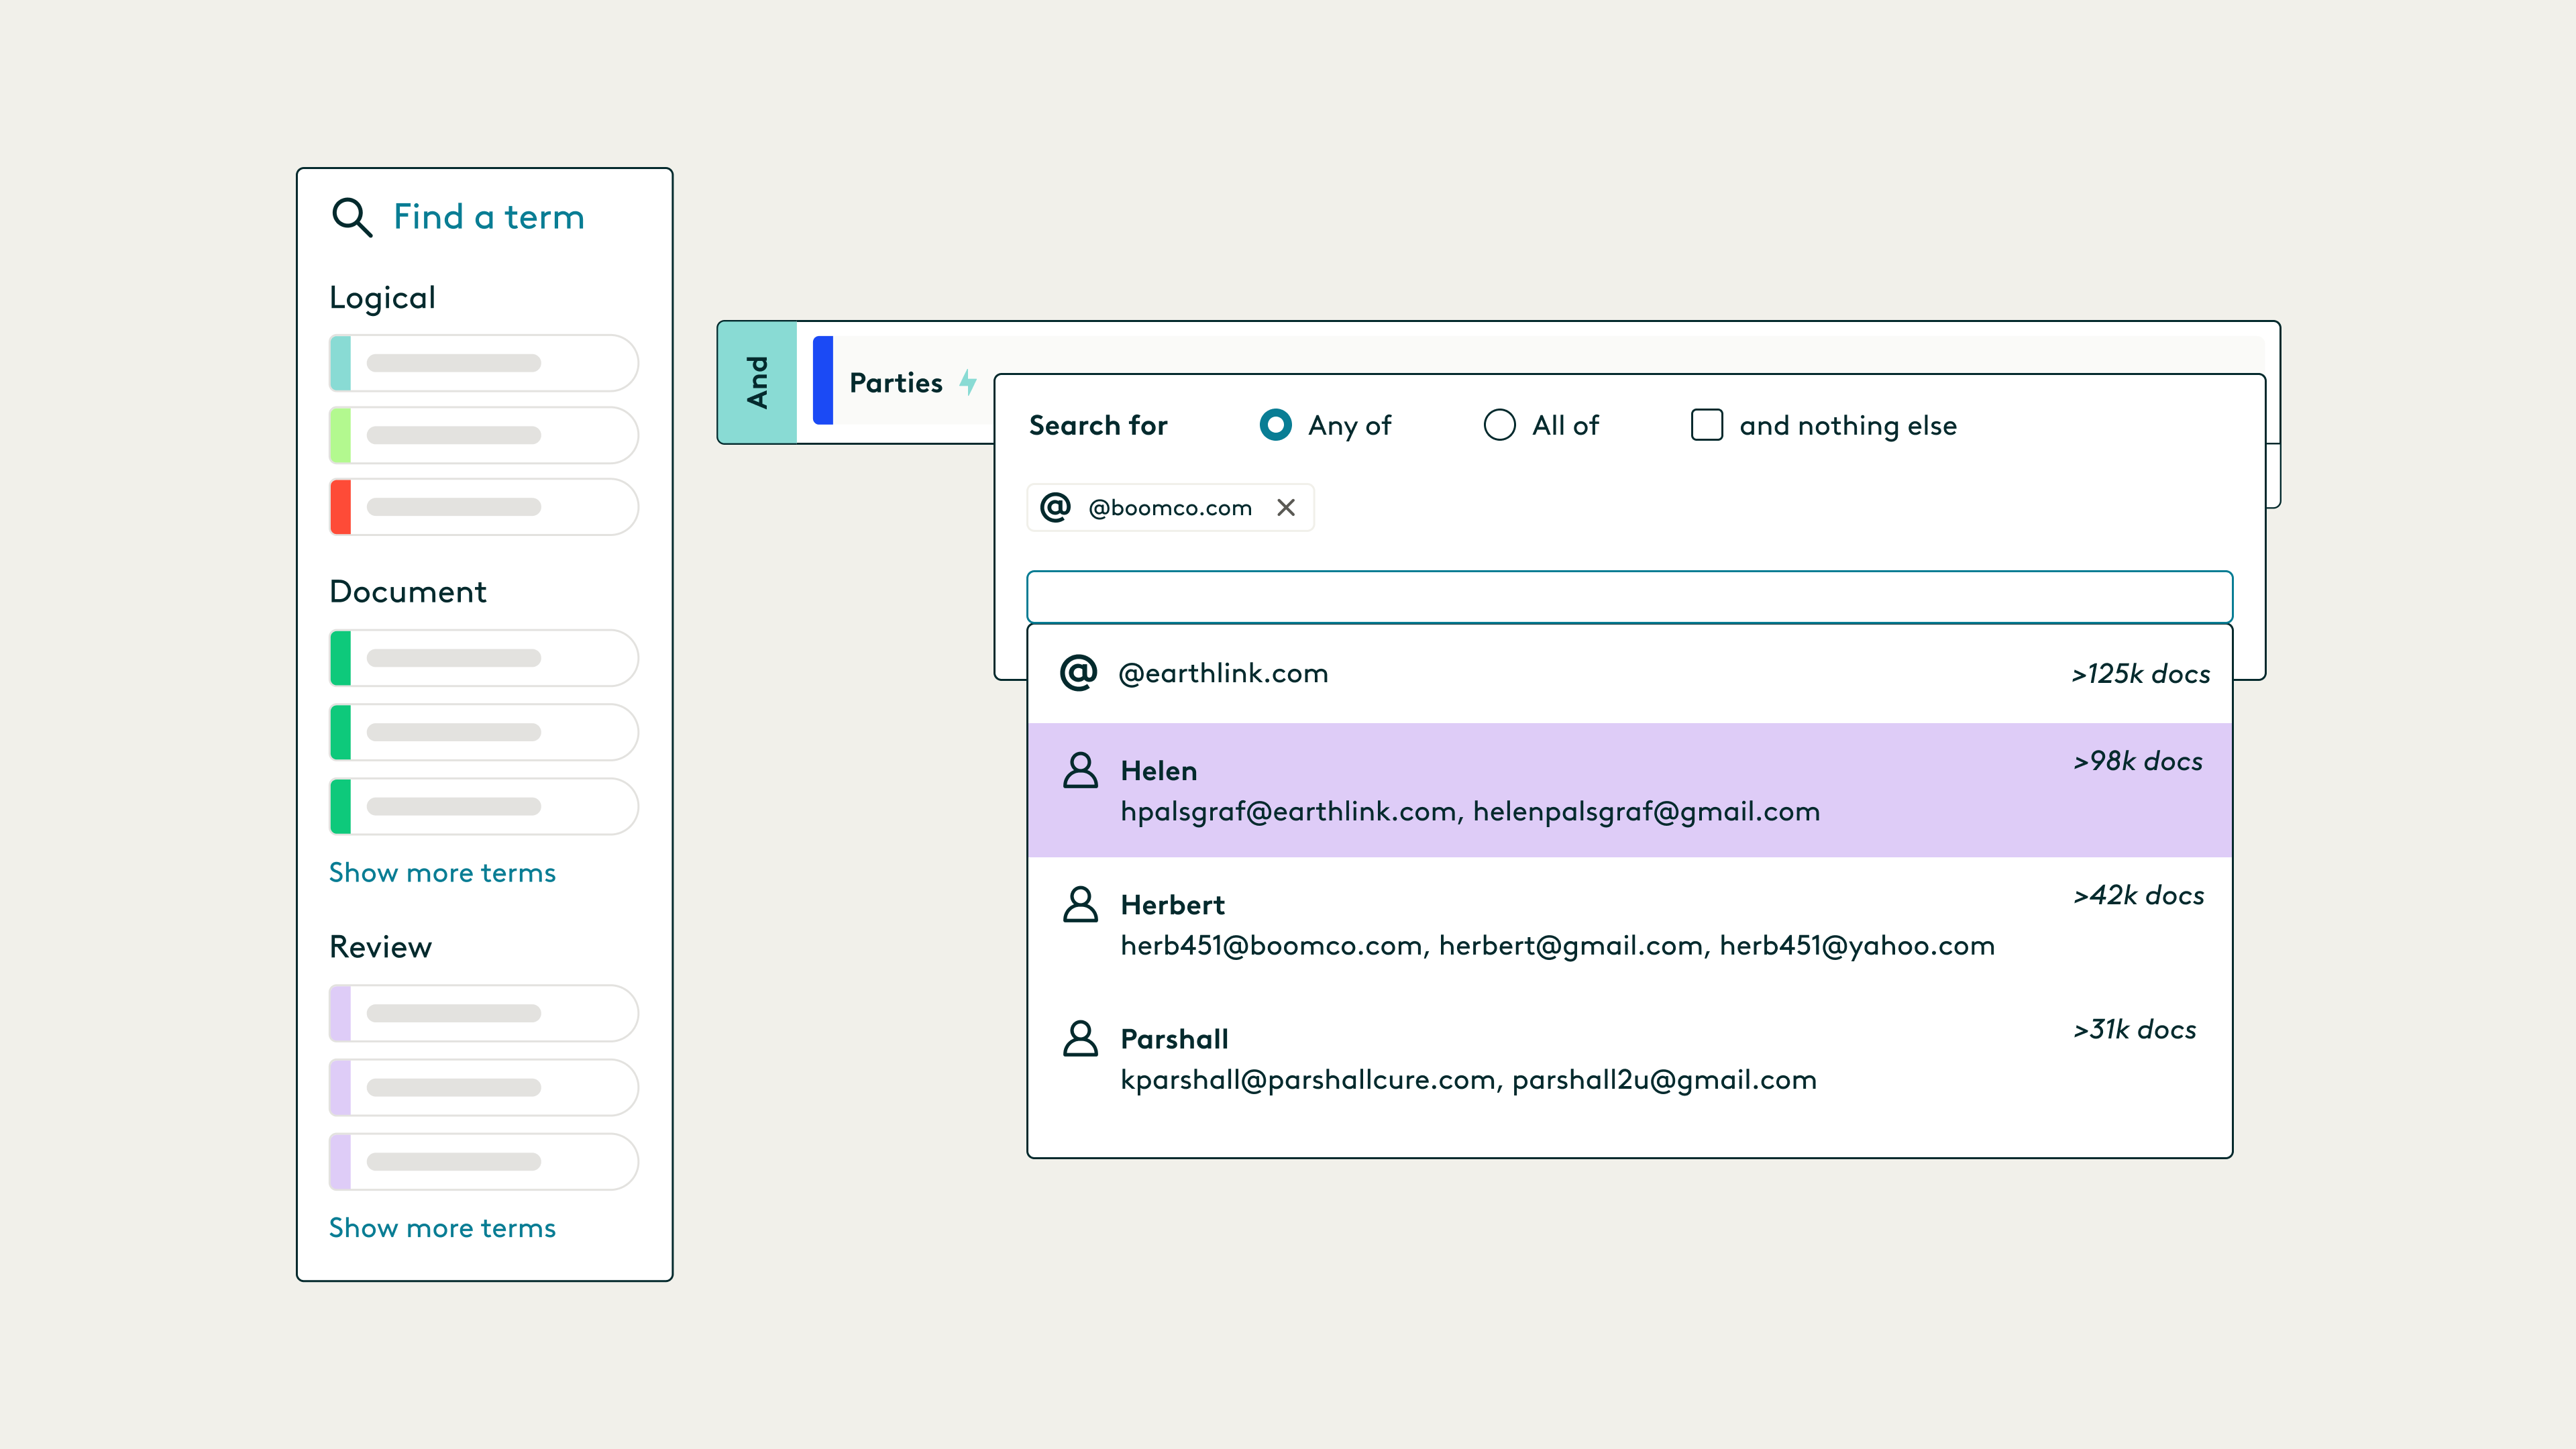Image resolution: width=2576 pixels, height=1449 pixels.
Task: Click the magnifying glass search icon
Action: [351, 217]
